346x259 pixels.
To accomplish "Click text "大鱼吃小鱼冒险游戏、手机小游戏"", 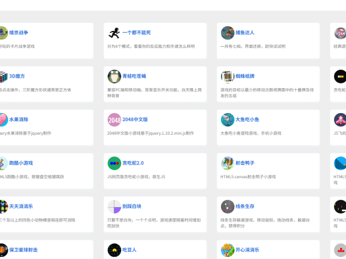I will [251, 133].
